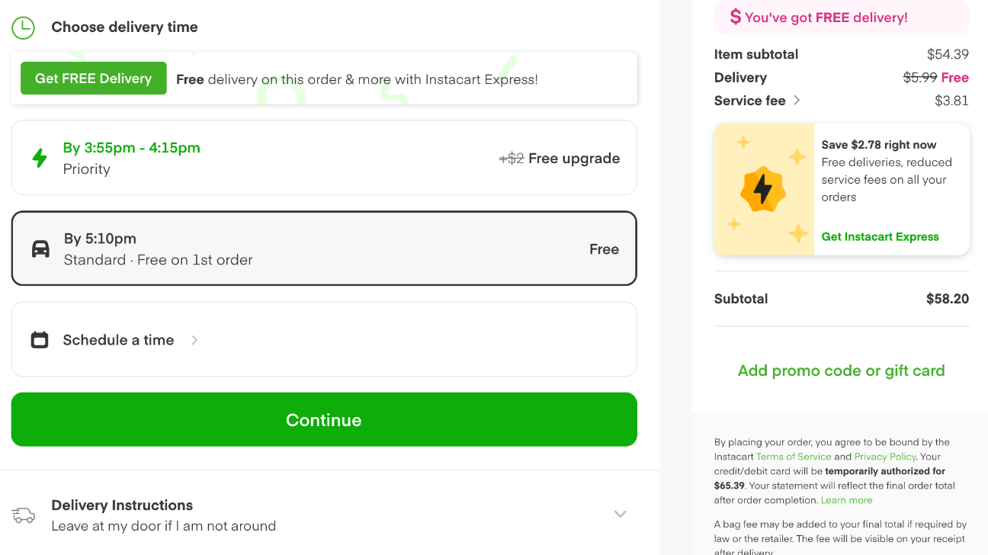Open the Terms of Service link
This screenshot has width=988, height=555.
[x=794, y=457]
